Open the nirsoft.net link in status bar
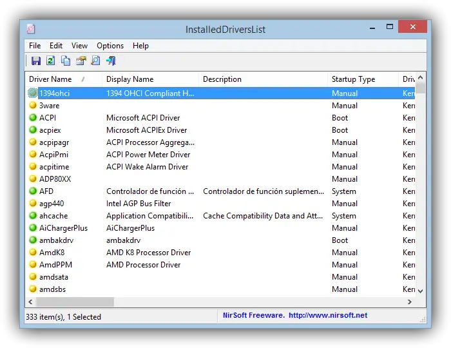Viewport: 451px width, 348px height. (x=328, y=316)
